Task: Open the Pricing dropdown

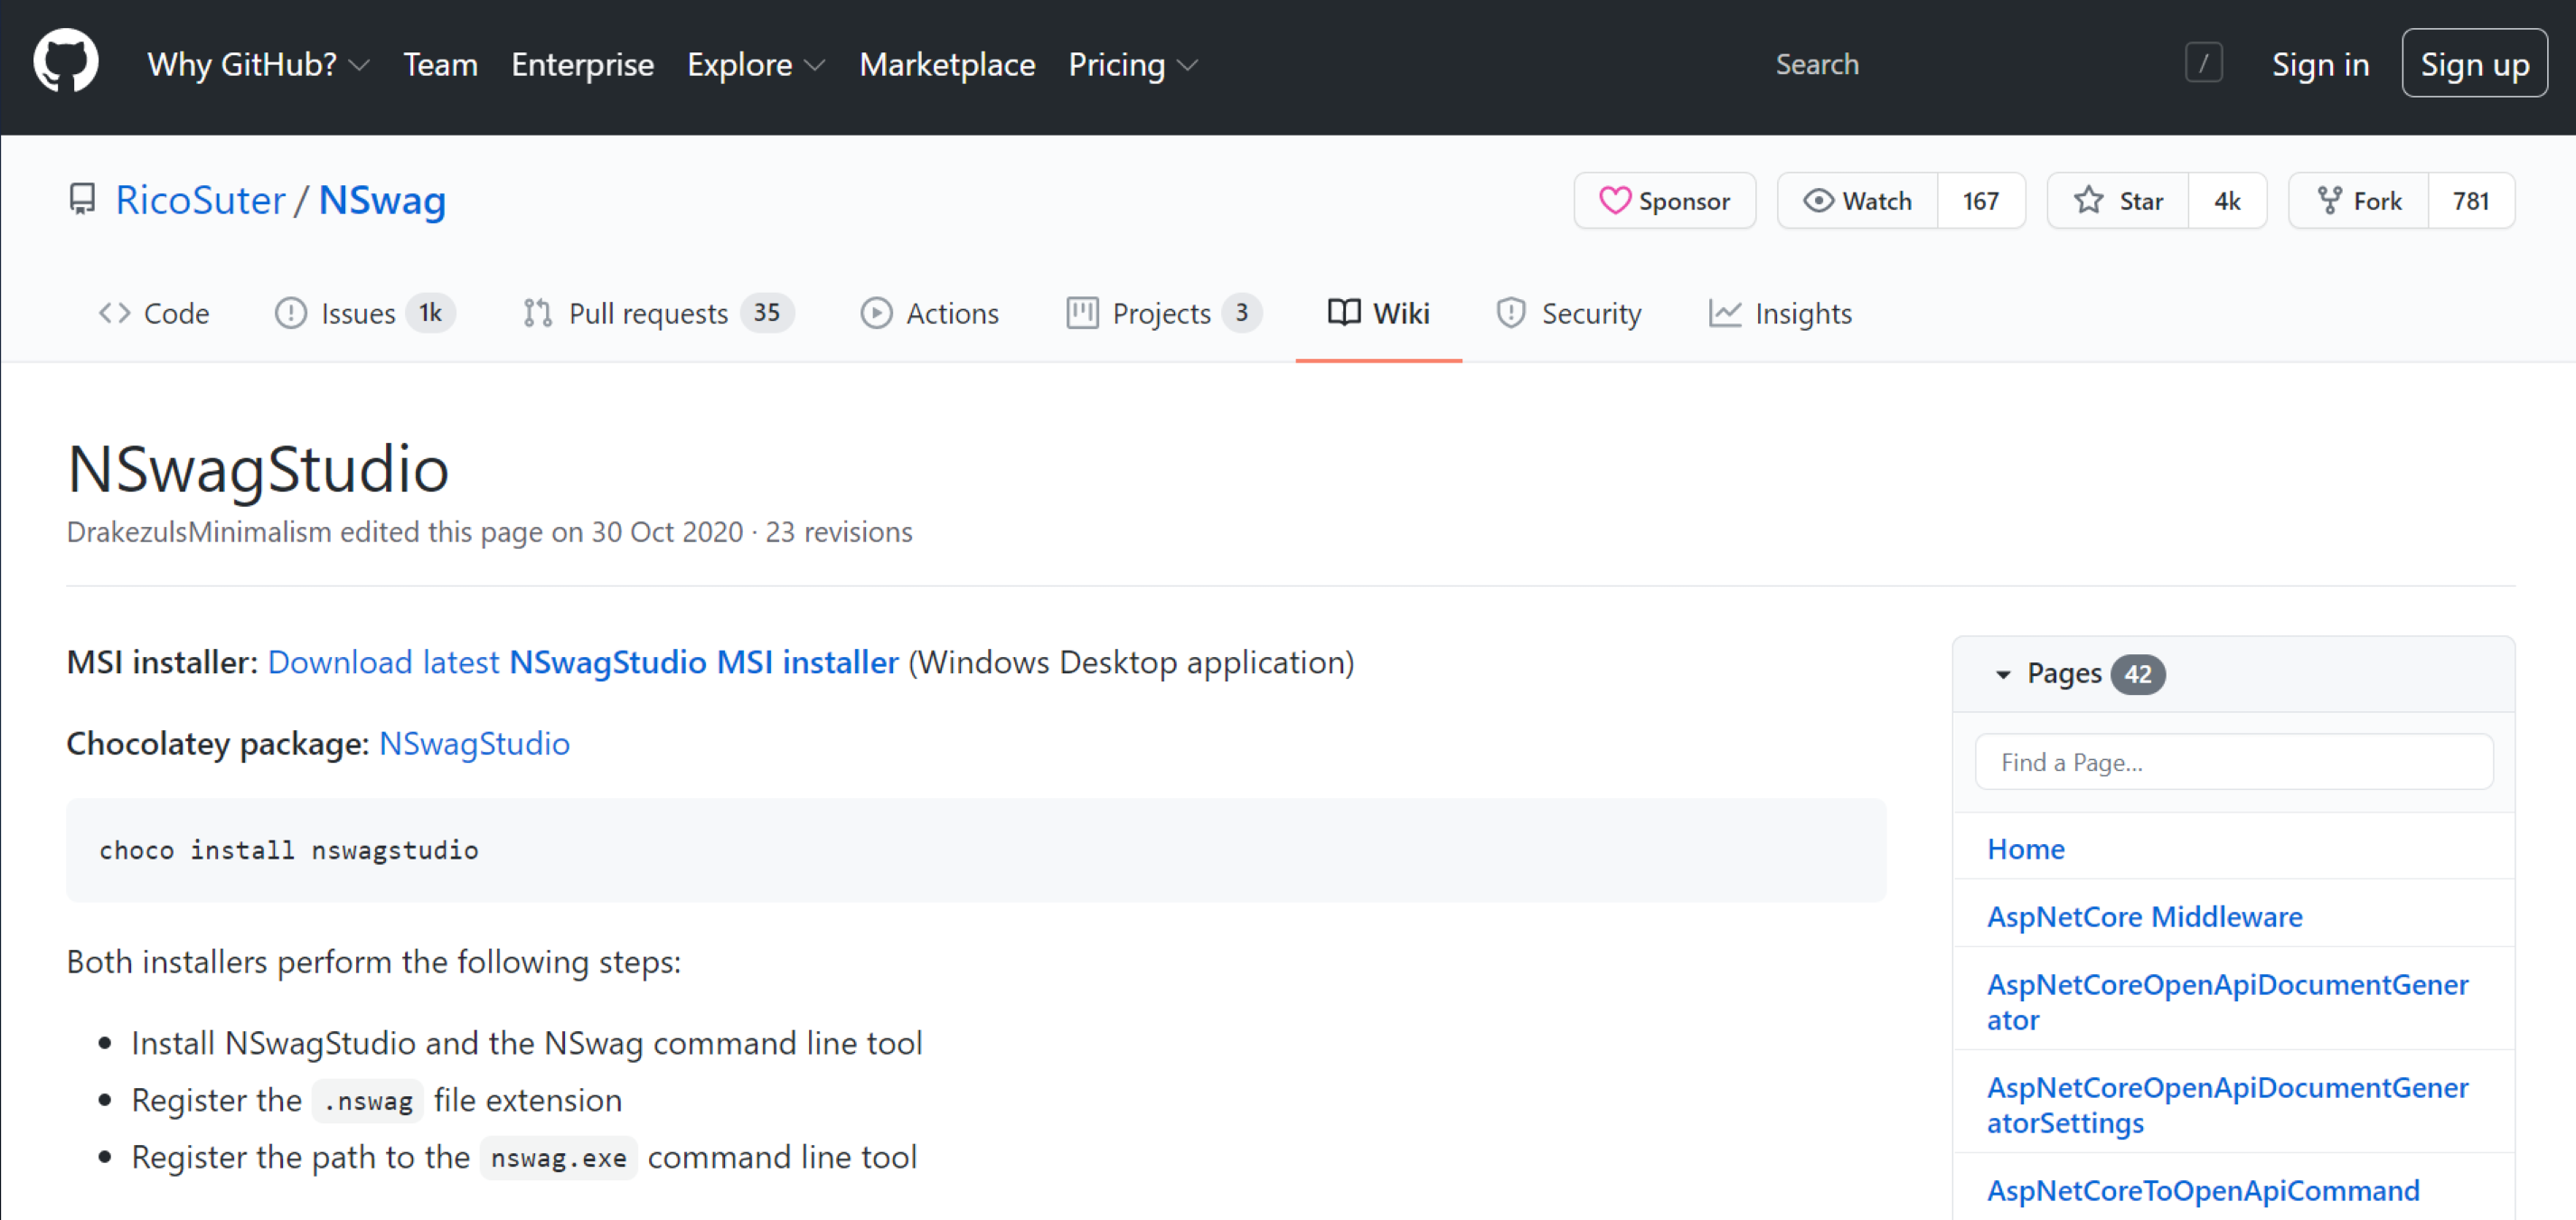Action: click(x=1133, y=64)
